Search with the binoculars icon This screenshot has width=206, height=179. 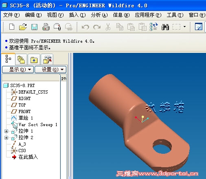165,27
